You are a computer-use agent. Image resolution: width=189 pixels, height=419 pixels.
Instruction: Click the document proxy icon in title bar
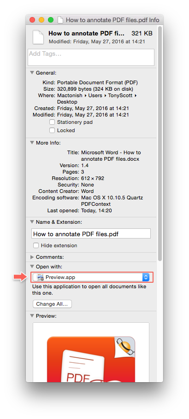[61, 20]
